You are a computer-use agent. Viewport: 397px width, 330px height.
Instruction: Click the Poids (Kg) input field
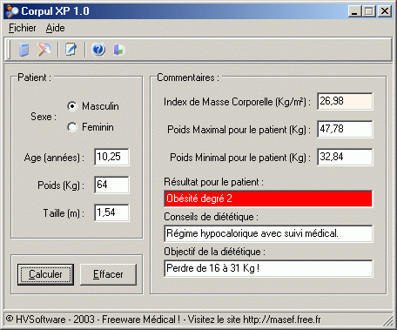click(111, 185)
